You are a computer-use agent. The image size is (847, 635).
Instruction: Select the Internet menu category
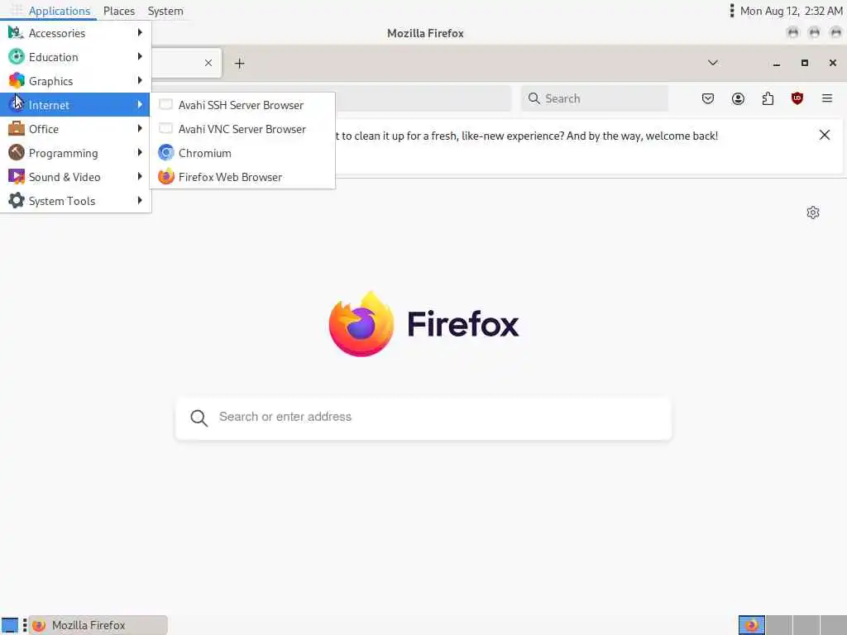pos(75,105)
